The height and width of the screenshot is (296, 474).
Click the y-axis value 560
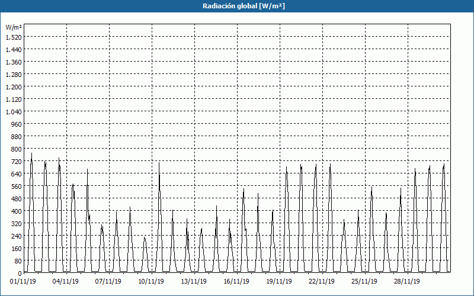(x=17, y=186)
